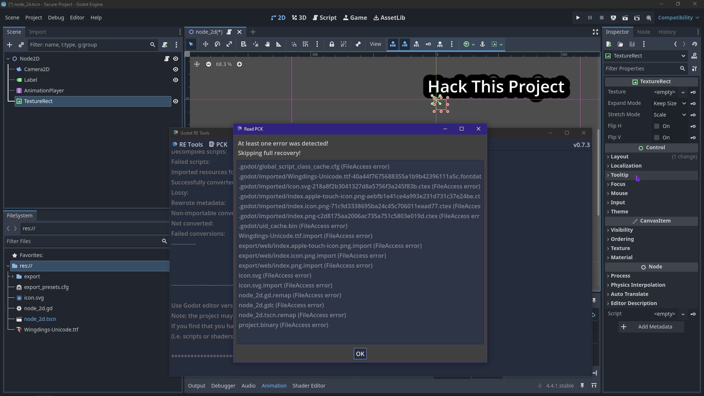Image resolution: width=704 pixels, height=396 pixels.
Task: Add a new node with plus icon
Action: [10, 45]
